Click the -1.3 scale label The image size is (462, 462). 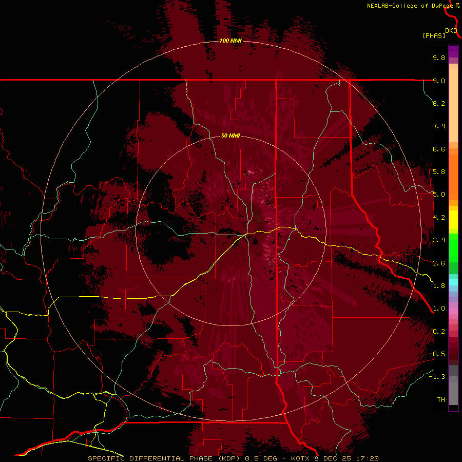click(x=437, y=377)
